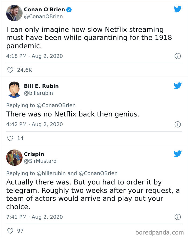Click the @billerubin handle under Bill's name

click(38, 93)
